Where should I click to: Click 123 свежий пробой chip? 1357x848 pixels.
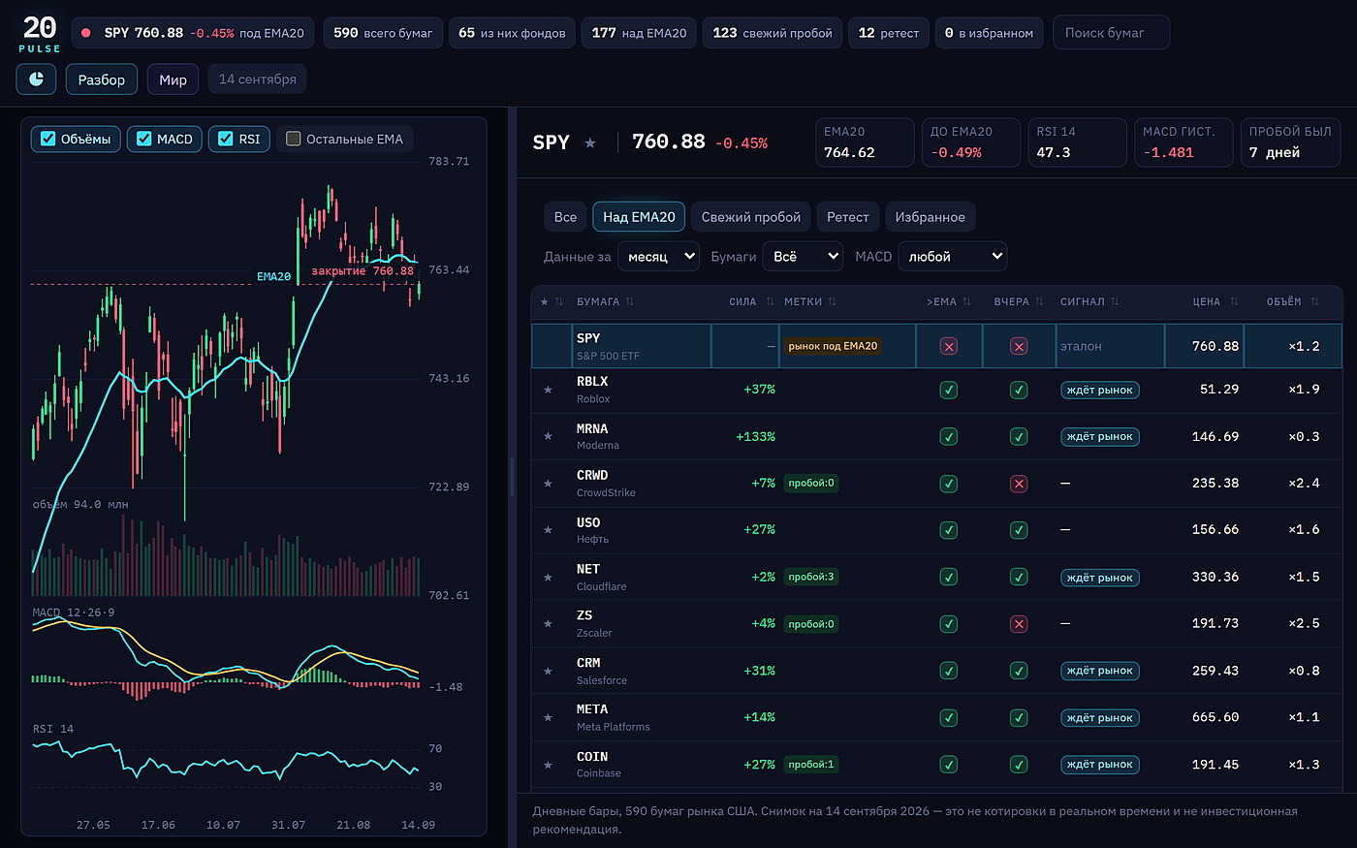coord(773,33)
